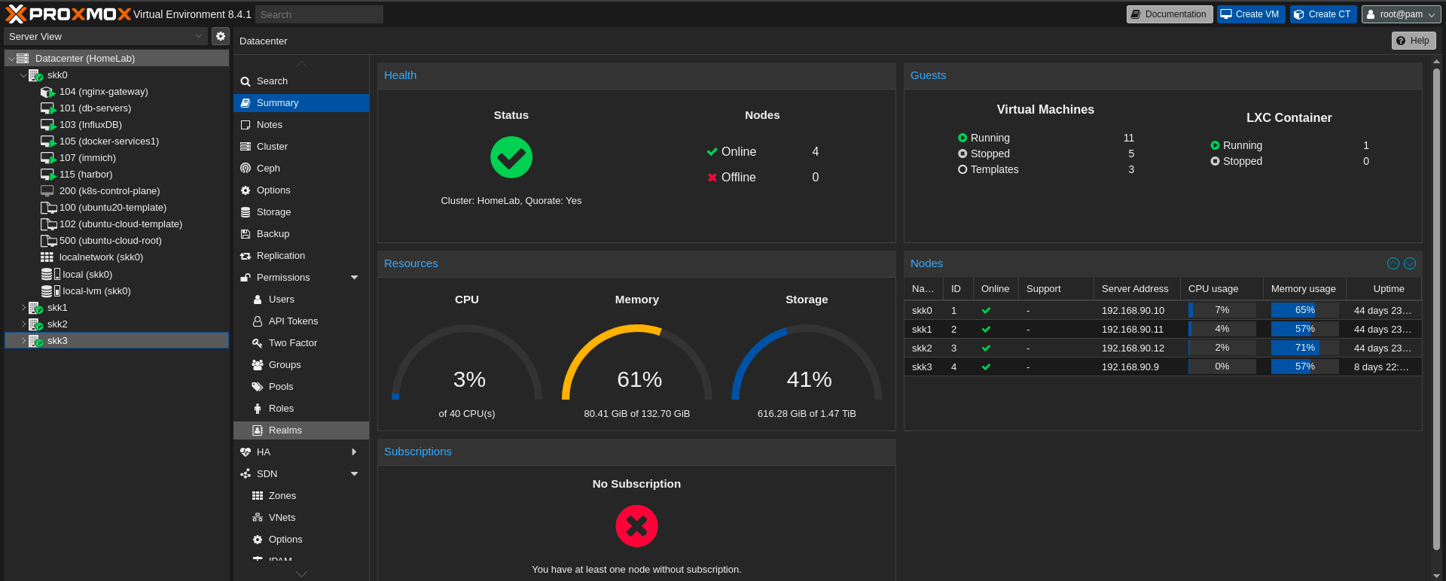Viewport: 1446px width, 581px height.
Task: Click the Roles person icon
Action: pyautogui.click(x=258, y=409)
